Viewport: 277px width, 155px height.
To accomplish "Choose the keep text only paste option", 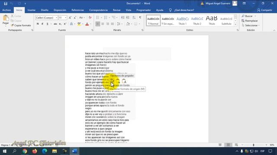I will point(124,81).
